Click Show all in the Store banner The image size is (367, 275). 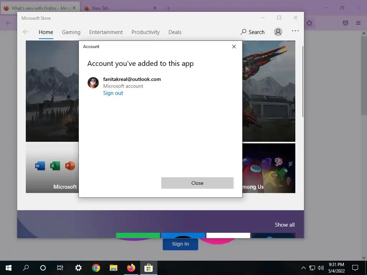[x=285, y=225]
